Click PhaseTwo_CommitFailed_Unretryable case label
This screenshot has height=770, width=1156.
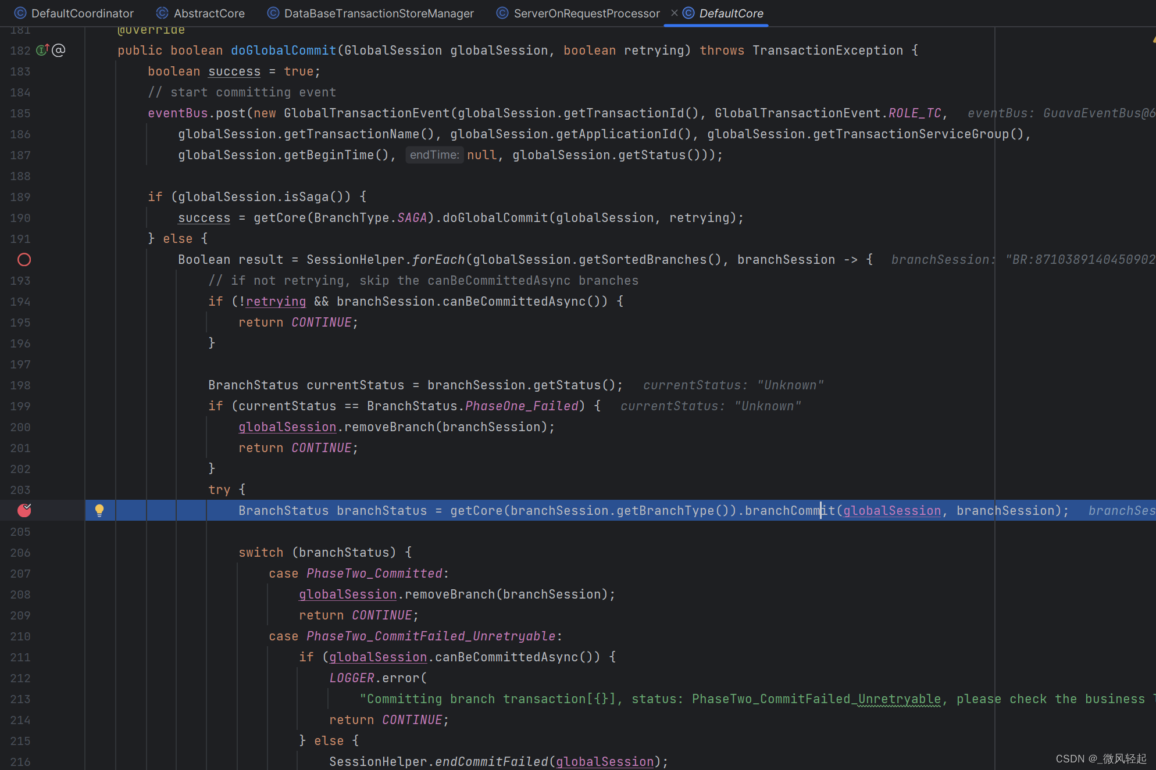point(431,636)
